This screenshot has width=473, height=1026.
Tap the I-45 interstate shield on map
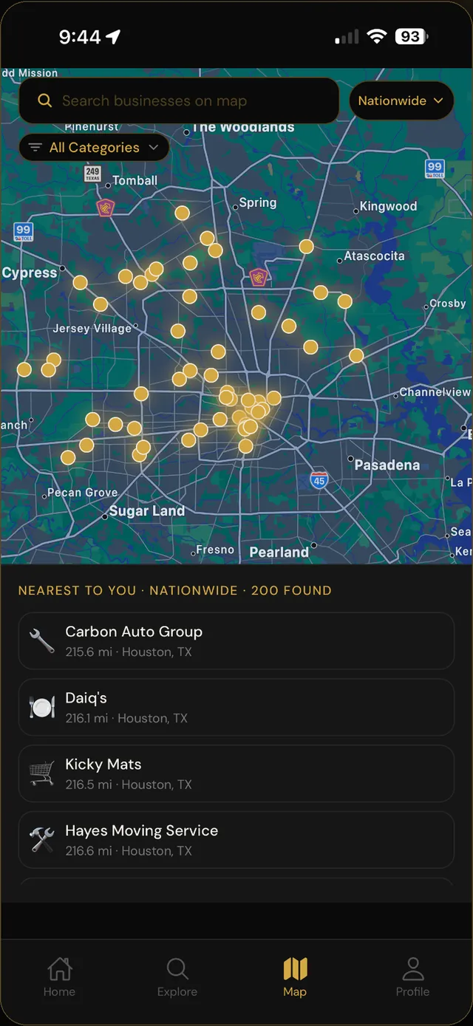(x=319, y=480)
